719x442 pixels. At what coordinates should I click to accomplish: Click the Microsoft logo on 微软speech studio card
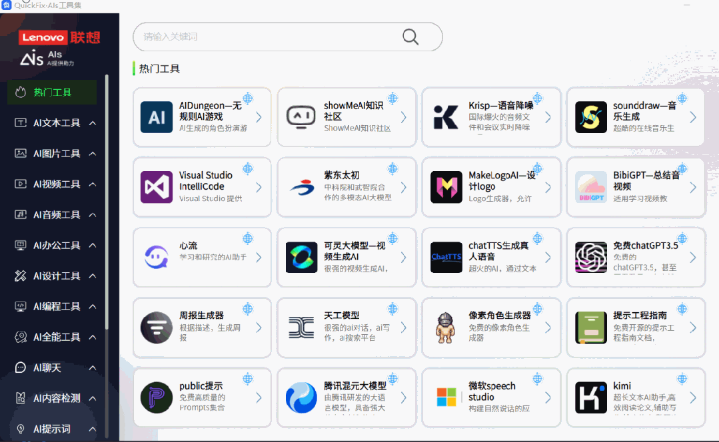coord(445,397)
